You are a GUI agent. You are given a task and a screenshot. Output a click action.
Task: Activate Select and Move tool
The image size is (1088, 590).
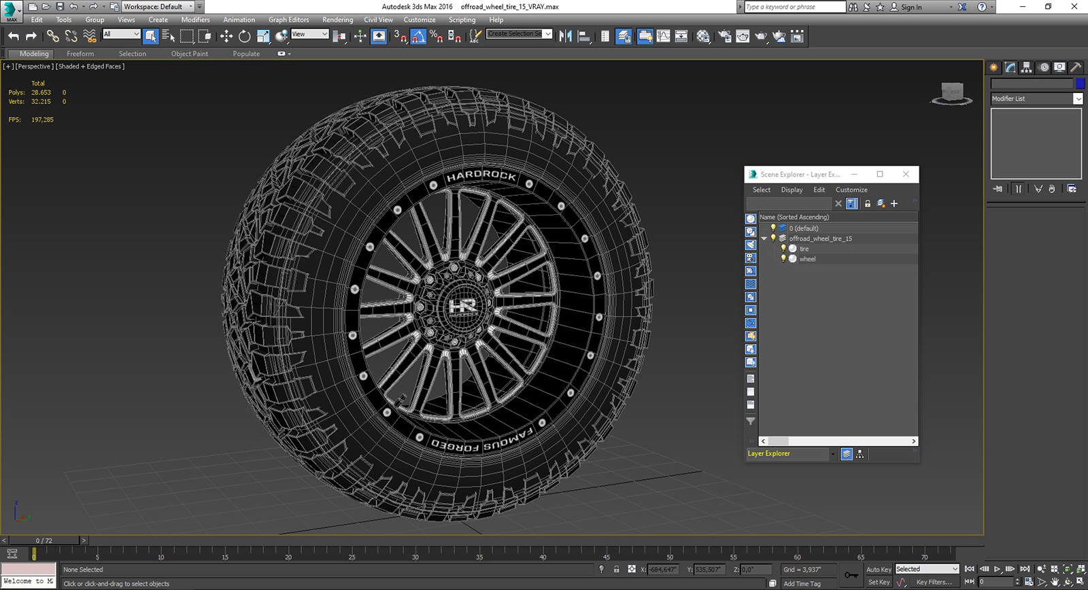(226, 36)
